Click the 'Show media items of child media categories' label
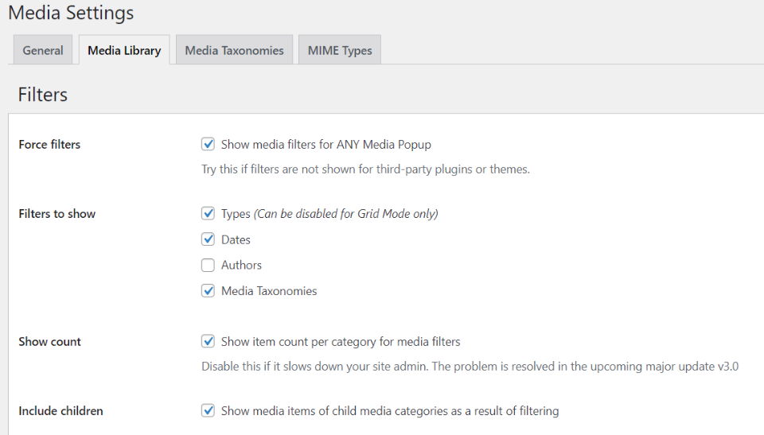This screenshot has height=435, width=764. tap(390, 411)
